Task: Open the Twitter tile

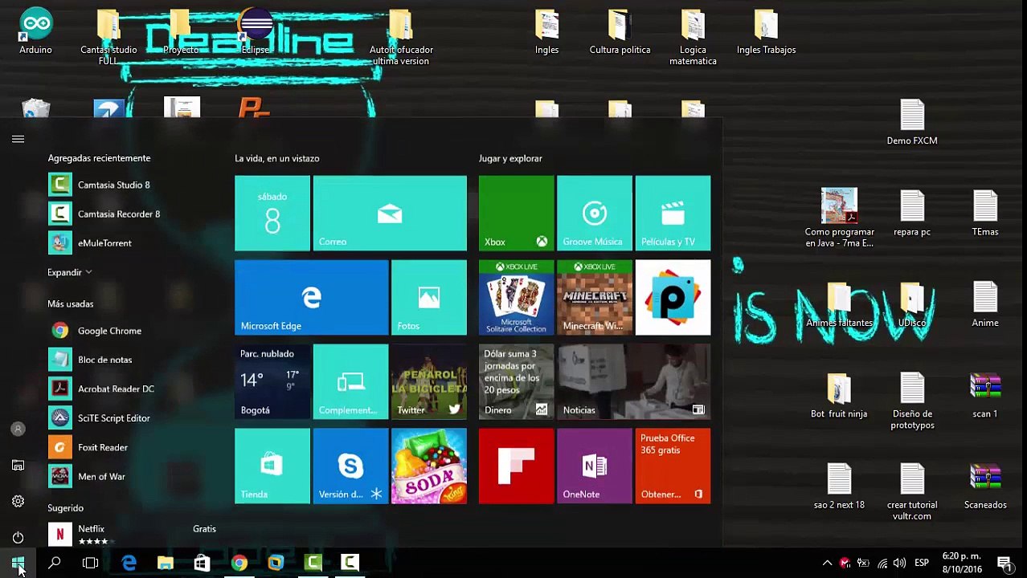Action: (429, 381)
